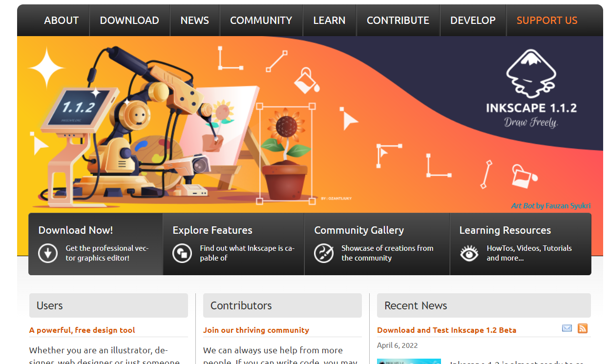
Task: Click 'HowTos, Videos, Tutorials and more...' text
Action: (529, 253)
